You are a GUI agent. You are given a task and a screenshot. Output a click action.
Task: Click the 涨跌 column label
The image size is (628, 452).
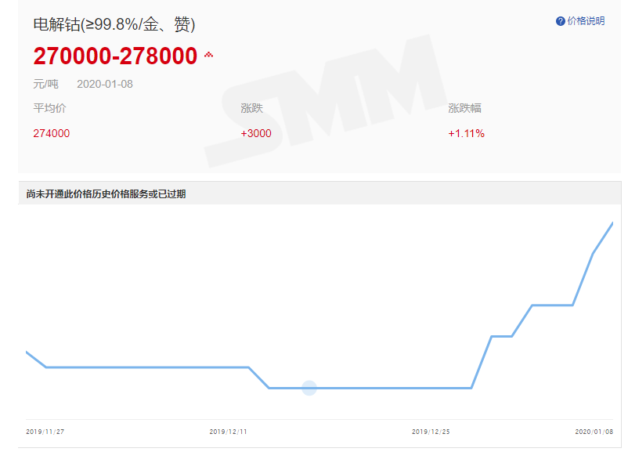pos(251,108)
